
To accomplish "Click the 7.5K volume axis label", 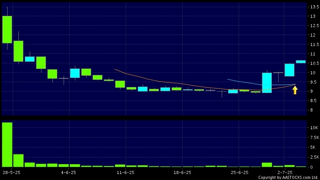I will tap(314, 137).
